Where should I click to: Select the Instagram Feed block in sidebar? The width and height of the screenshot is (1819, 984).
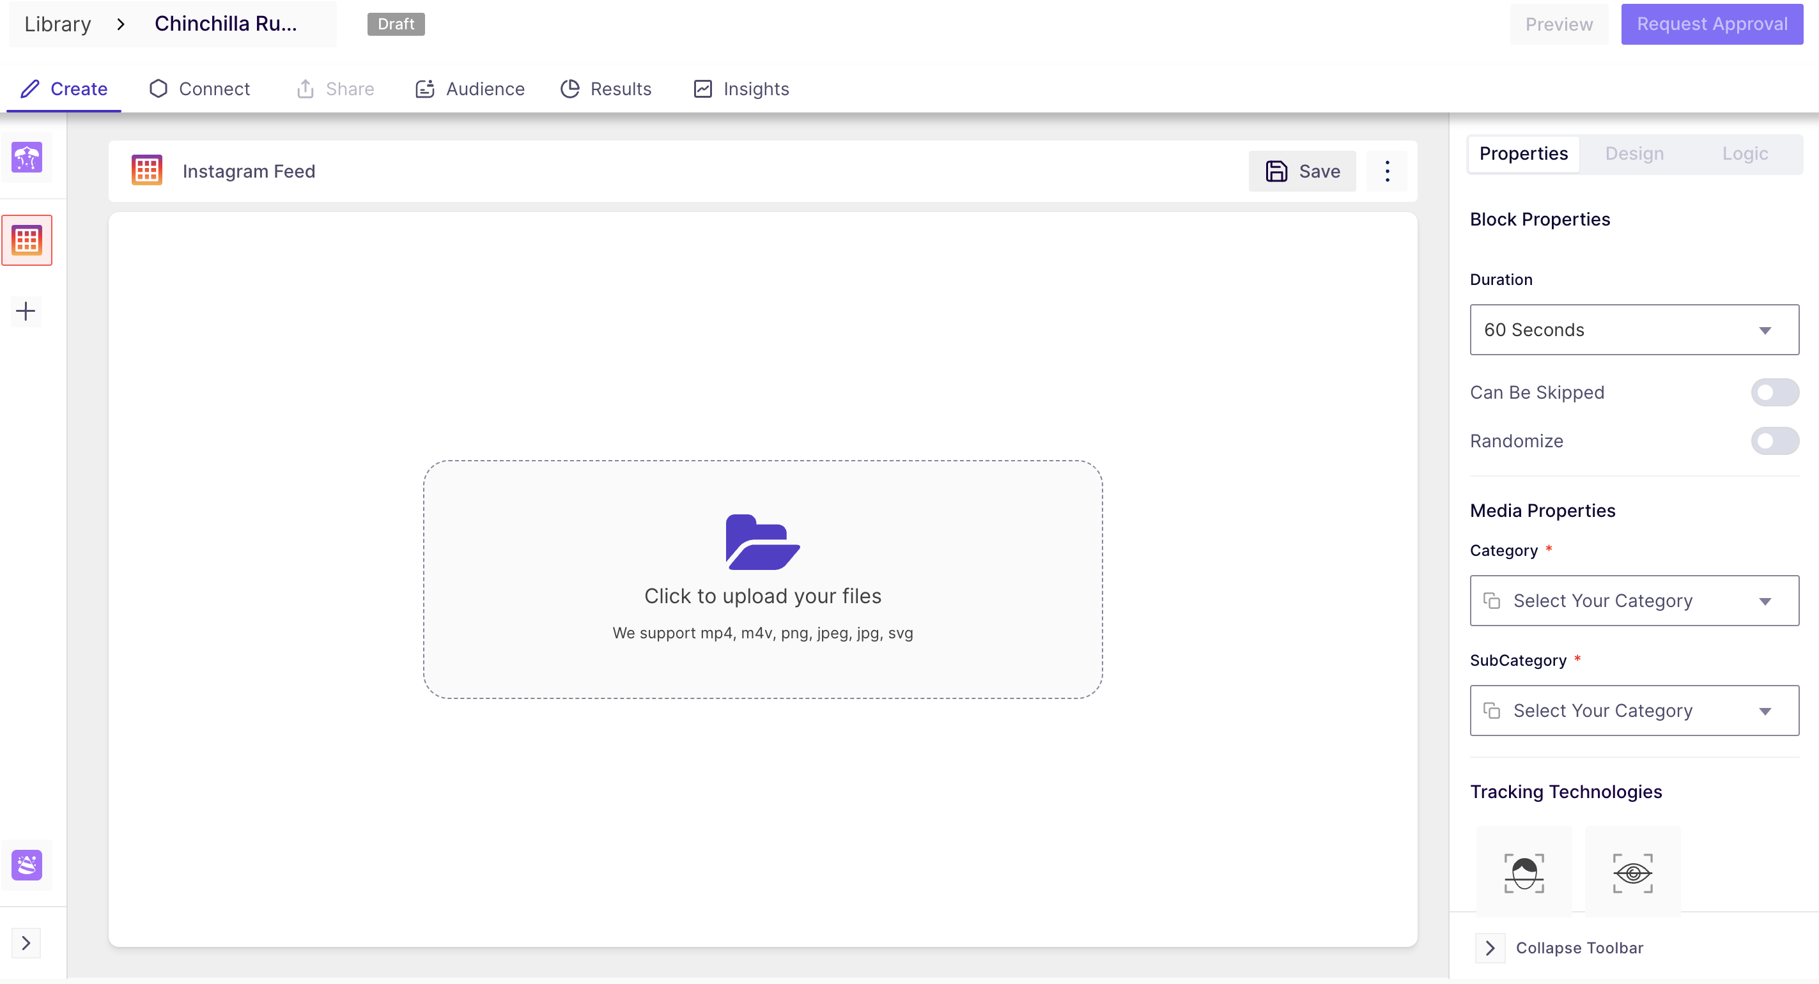tap(27, 241)
